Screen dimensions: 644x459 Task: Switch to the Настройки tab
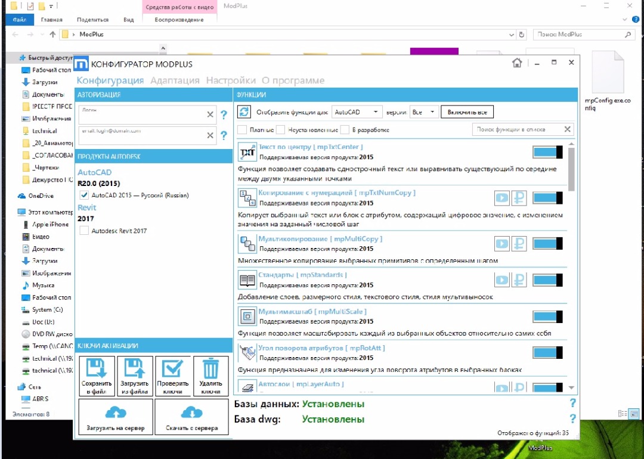(x=231, y=80)
